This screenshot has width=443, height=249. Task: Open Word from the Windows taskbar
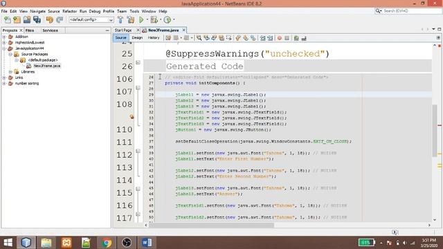(147, 243)
